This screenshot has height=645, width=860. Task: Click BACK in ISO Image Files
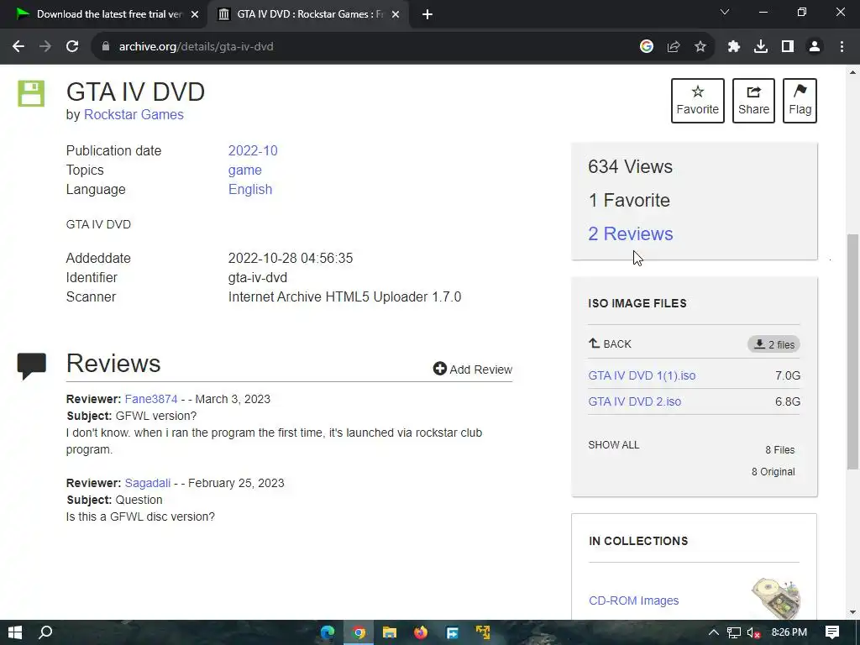(x=610, y=343)
